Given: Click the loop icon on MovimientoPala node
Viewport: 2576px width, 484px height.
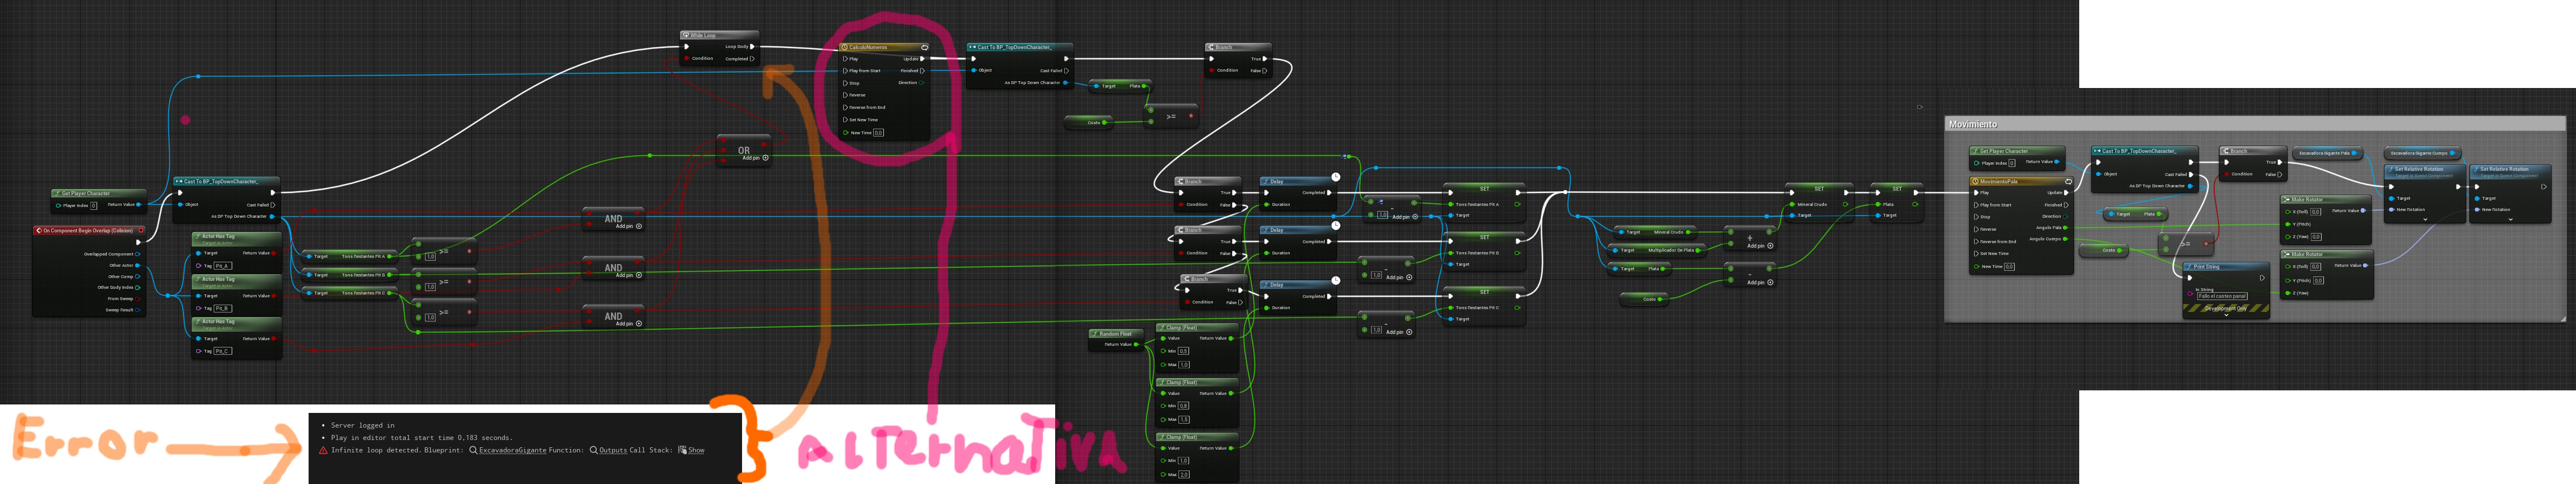Looking at the screenshot, I should (2068, 182).
